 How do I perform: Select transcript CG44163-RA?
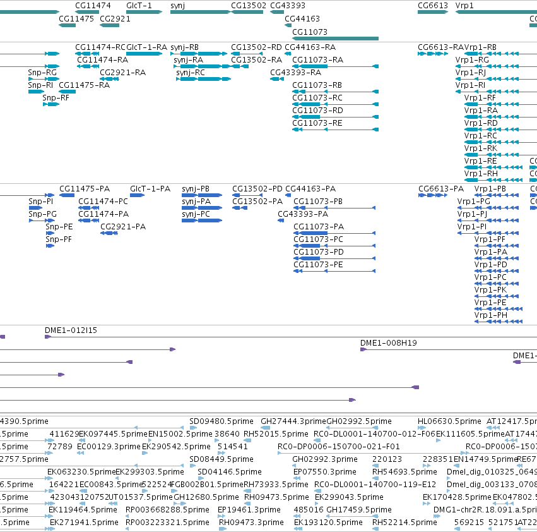point(310,47)
